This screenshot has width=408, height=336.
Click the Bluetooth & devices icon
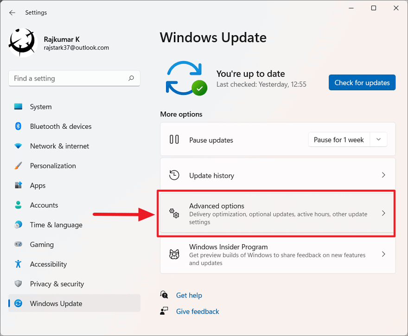click(18, 126)
